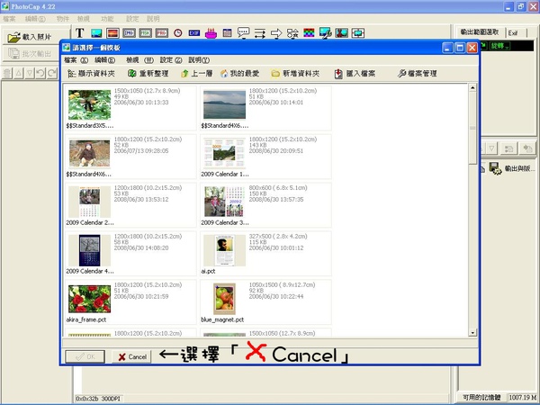
Task: Open 功能 menu in PhotoCap main window
Action: (107, 19)
